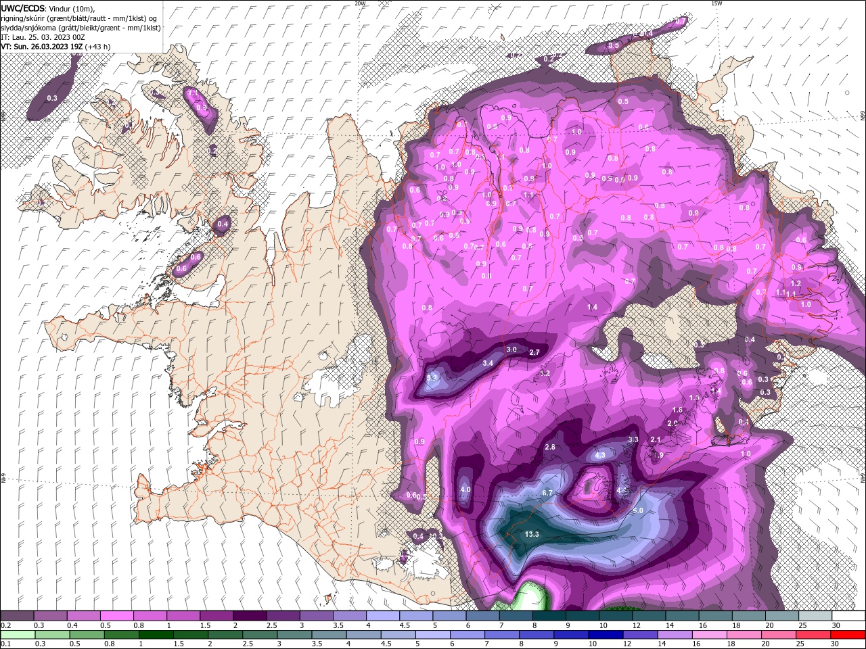Image resolution: width=866 pixels, height=649 pixels.
Task: Click the bright pink 0.5 snow-scale swatch
Action: coord(116,616)
